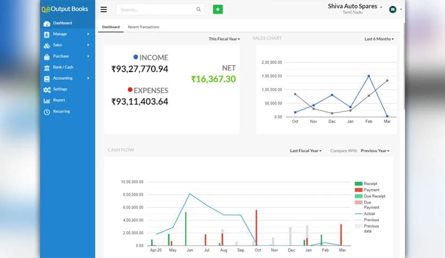Toggle the hamburger menu to collapse sidebar
Image resolution: width=445 pixels, height=258 pixels.
click(x=103, y=10)
